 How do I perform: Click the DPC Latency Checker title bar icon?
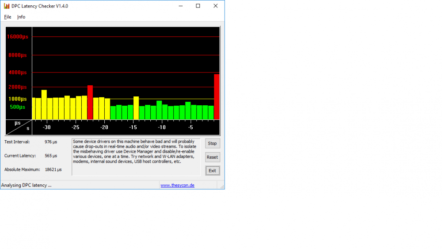pyautogui.click(x=7, y=6)
